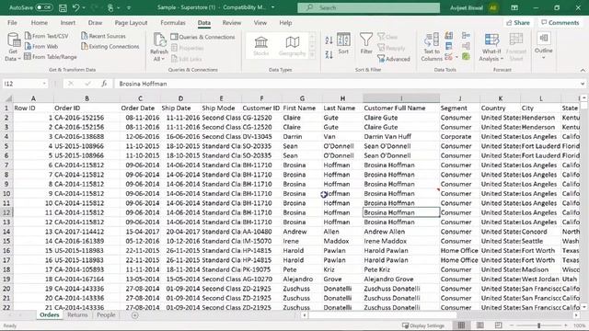Image resolution: width=589 pixels, height=331 pixels.
Task: Add a new sheet with plus icon
Action: click(x=135, y=315)
